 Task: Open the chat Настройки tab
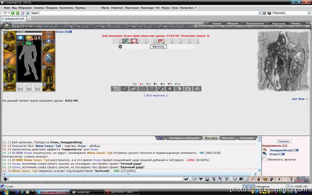[x=246, y=138]
